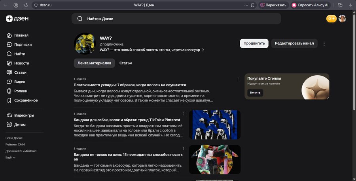356x181 pixels.
Task: Open article Бандана для собак, волос и образа
Action: tap(127, 120)
